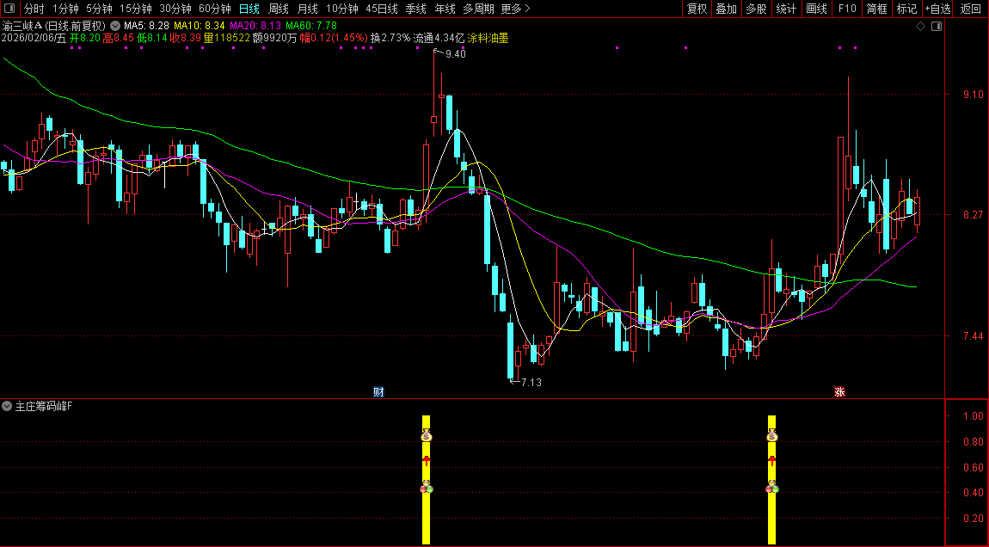Image resolution: width=989 pixels, height=547 pixels.
Task: Select the 日线 daily chart tab
Action: pyautogui.click(x=249, y=9)
